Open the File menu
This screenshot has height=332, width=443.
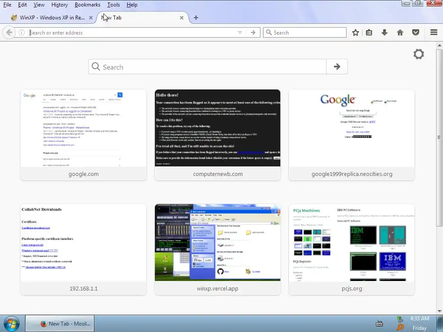[x=7, y=5]
